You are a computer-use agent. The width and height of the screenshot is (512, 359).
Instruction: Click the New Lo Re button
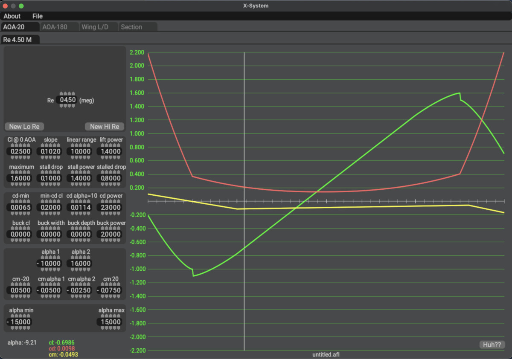24,126
